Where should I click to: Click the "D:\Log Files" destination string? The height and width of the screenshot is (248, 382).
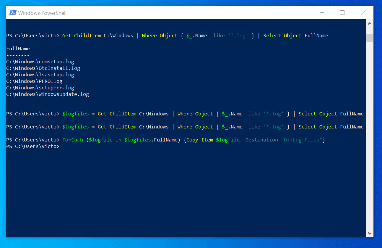click(x=302, y=140)
